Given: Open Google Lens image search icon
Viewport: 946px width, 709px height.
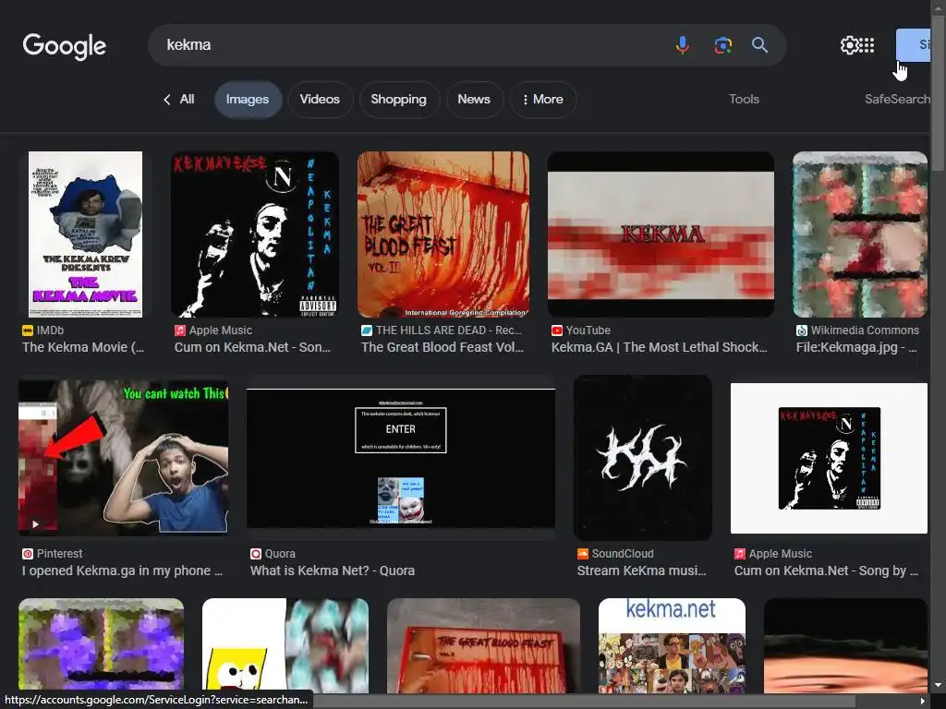Looking at the screenshot, I should [x=722, y=45].
